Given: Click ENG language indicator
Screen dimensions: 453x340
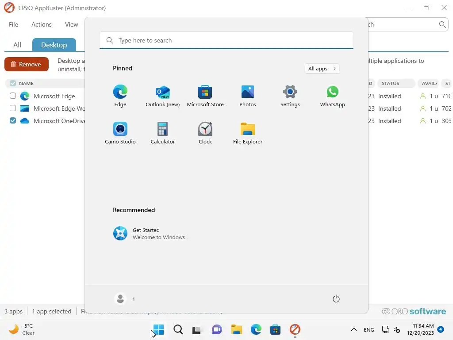Looking at the screenshot, I should click(369, 329).
